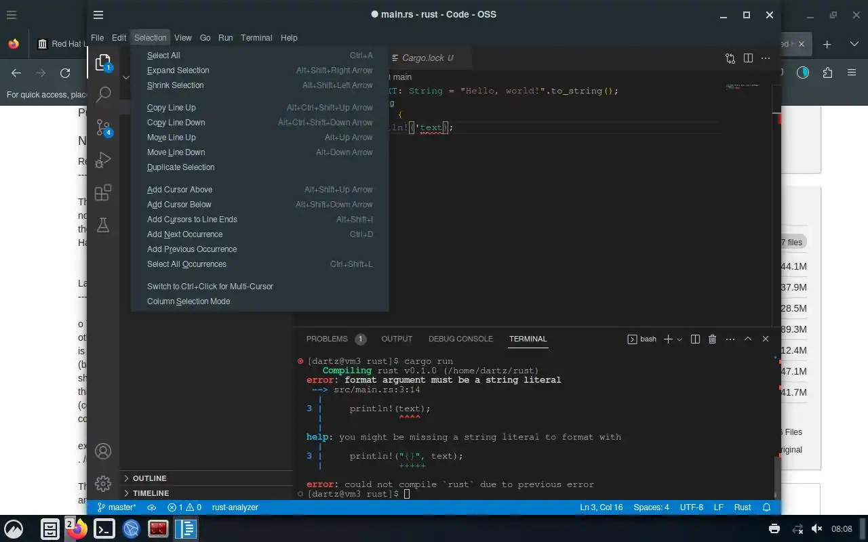Open Firefox extensions puzzle icon
Viewport: 868px width, 542px height.
pyautogui.click(x=827, y=72)
